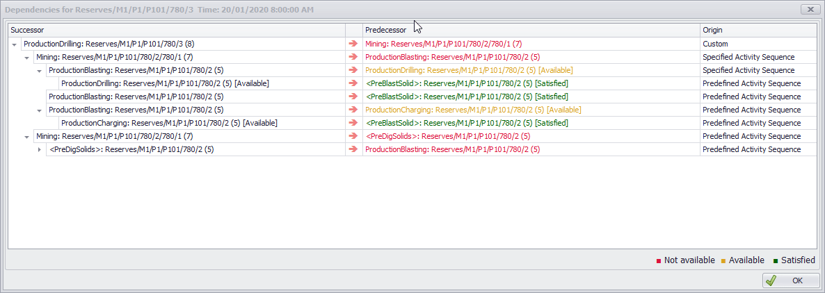Click the green checkmark icon on OK

(771, 281)
